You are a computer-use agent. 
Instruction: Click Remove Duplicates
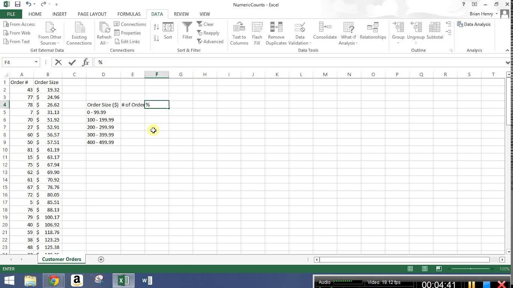pos(276,34)
